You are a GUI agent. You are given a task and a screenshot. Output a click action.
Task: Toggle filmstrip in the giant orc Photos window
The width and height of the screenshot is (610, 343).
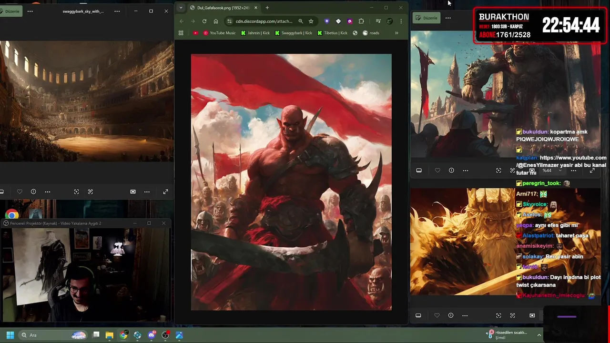(x=419, y=170)
